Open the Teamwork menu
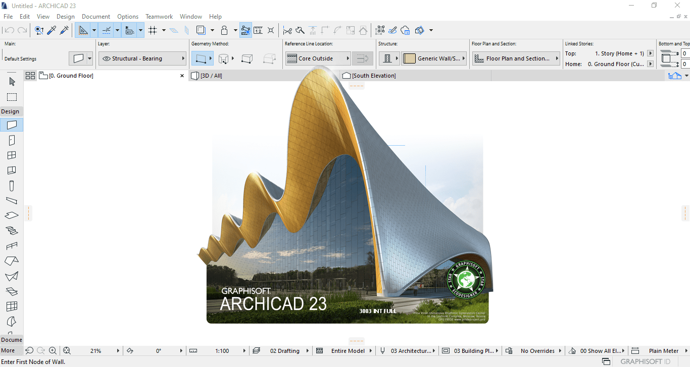 point(159,17)
